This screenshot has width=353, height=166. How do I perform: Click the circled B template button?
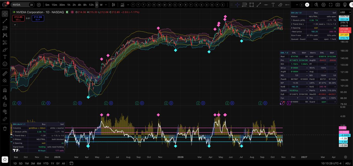170,5
